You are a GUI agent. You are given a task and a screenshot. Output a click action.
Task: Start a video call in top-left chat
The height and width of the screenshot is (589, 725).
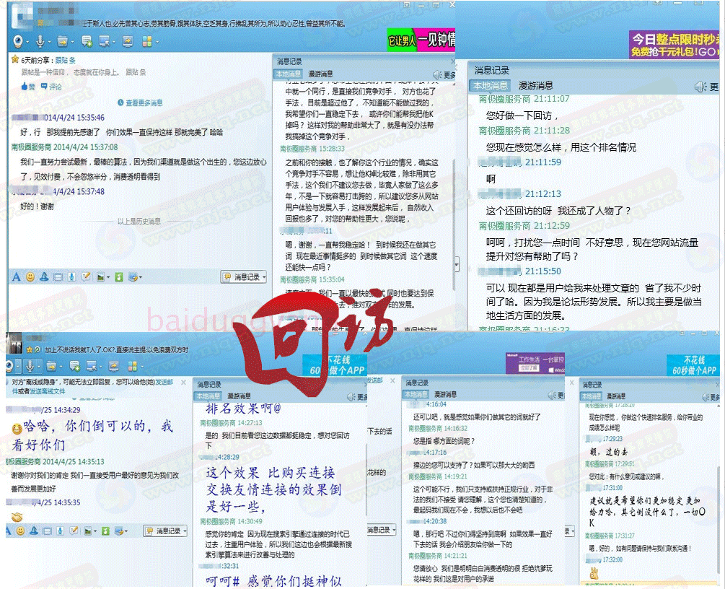tap(17, 41)
